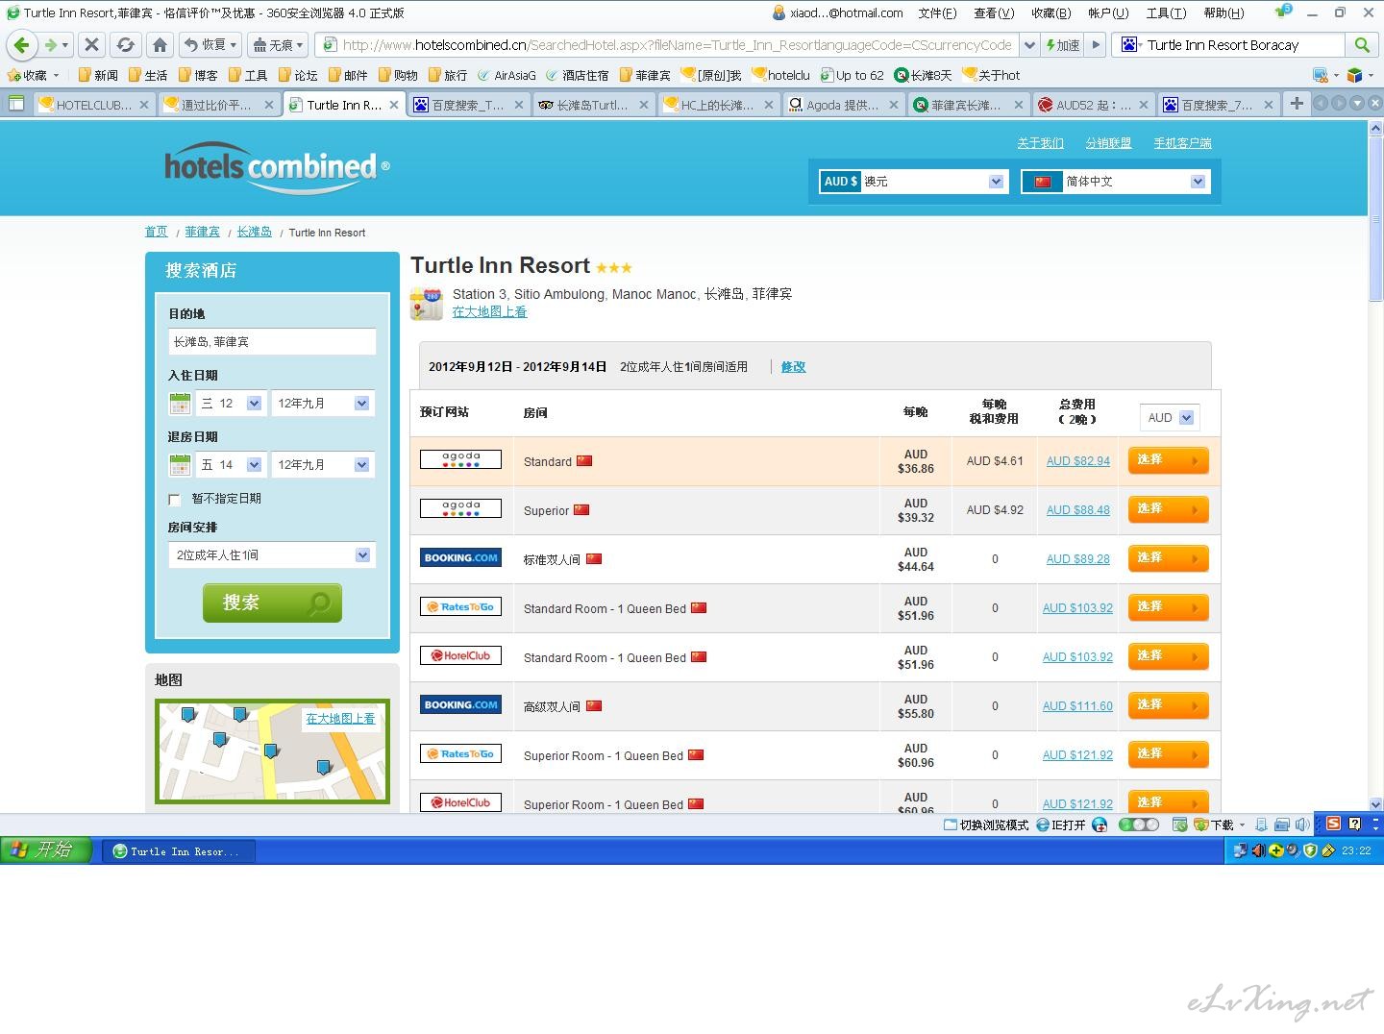
Task: Click the 收藏 favorites star icon
Action: point(14,75)
